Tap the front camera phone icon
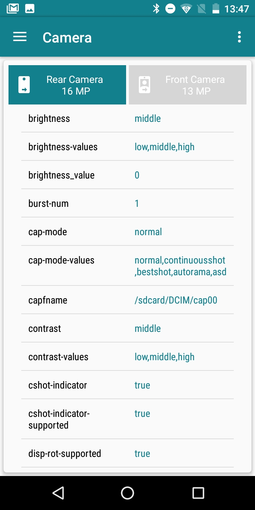 pos(144,85)
